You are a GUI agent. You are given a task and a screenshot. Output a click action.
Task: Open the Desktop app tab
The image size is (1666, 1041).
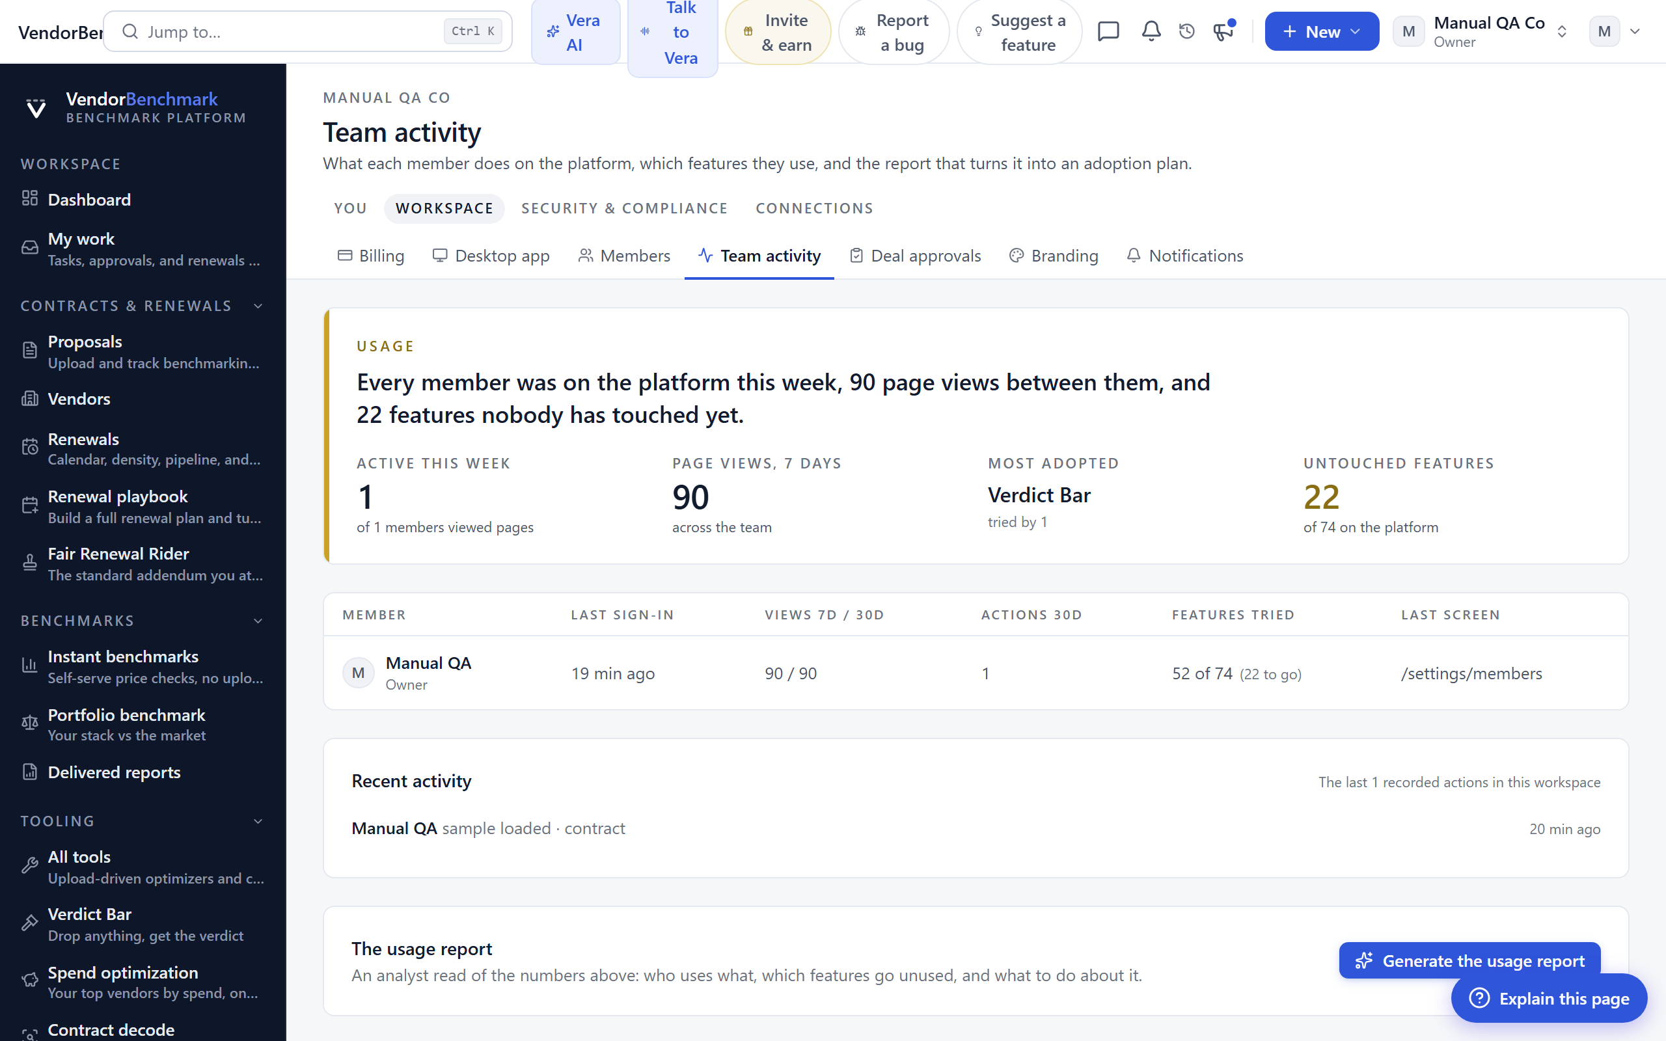click(491, 256)
